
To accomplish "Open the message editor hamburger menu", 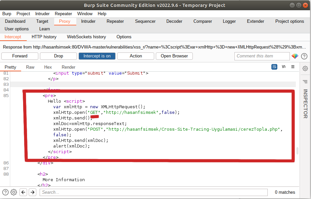I will pos(293,67).
